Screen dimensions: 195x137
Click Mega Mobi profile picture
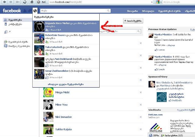coord(48,92)
